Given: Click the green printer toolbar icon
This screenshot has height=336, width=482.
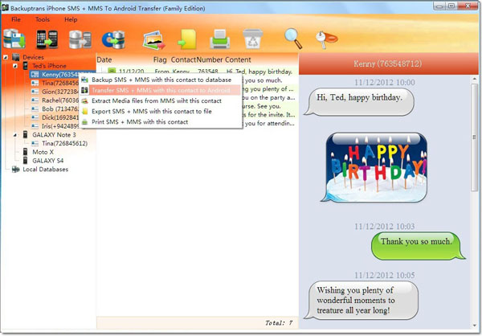Looking at the screenshot, I should coord(220,39).
